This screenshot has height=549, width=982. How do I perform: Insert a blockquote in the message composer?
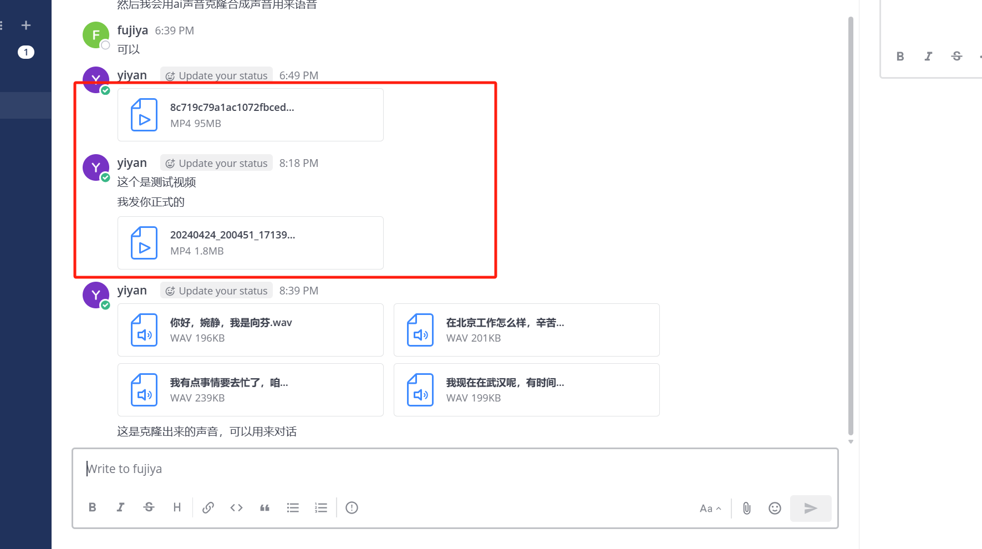264,507
